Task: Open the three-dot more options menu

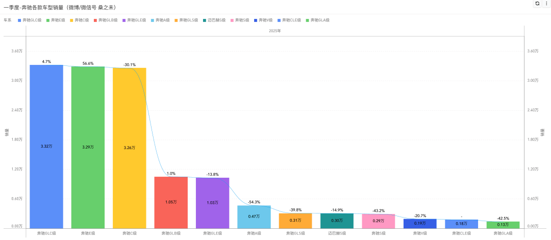Action: [546, 4]
